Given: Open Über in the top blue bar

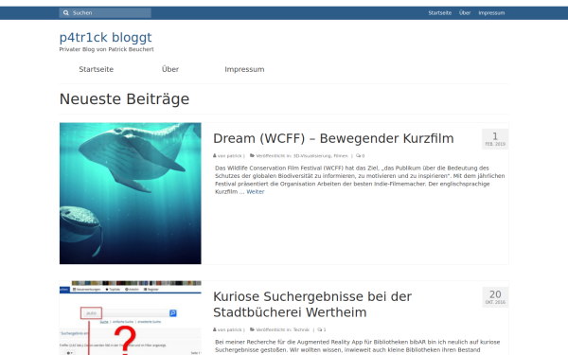Looking at the screenshot, I should click(x=465, y=13).
